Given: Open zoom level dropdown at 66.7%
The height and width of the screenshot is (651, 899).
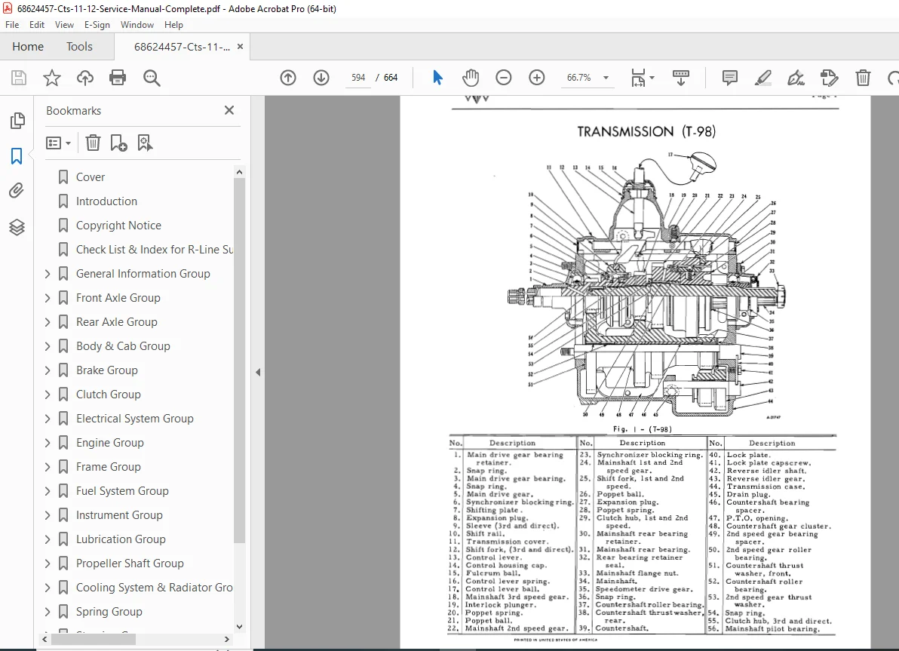Looking at the screenshot, I should pyautogui.click(x=606, y=78).
